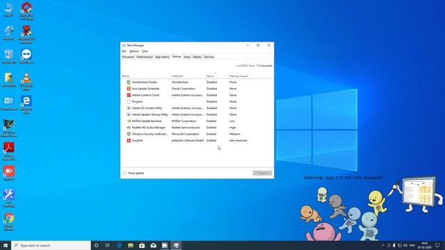The height and width of the screenshot is (250, 445).
Task: Click the microphone icon in system tray
Action: pos(394,245)
